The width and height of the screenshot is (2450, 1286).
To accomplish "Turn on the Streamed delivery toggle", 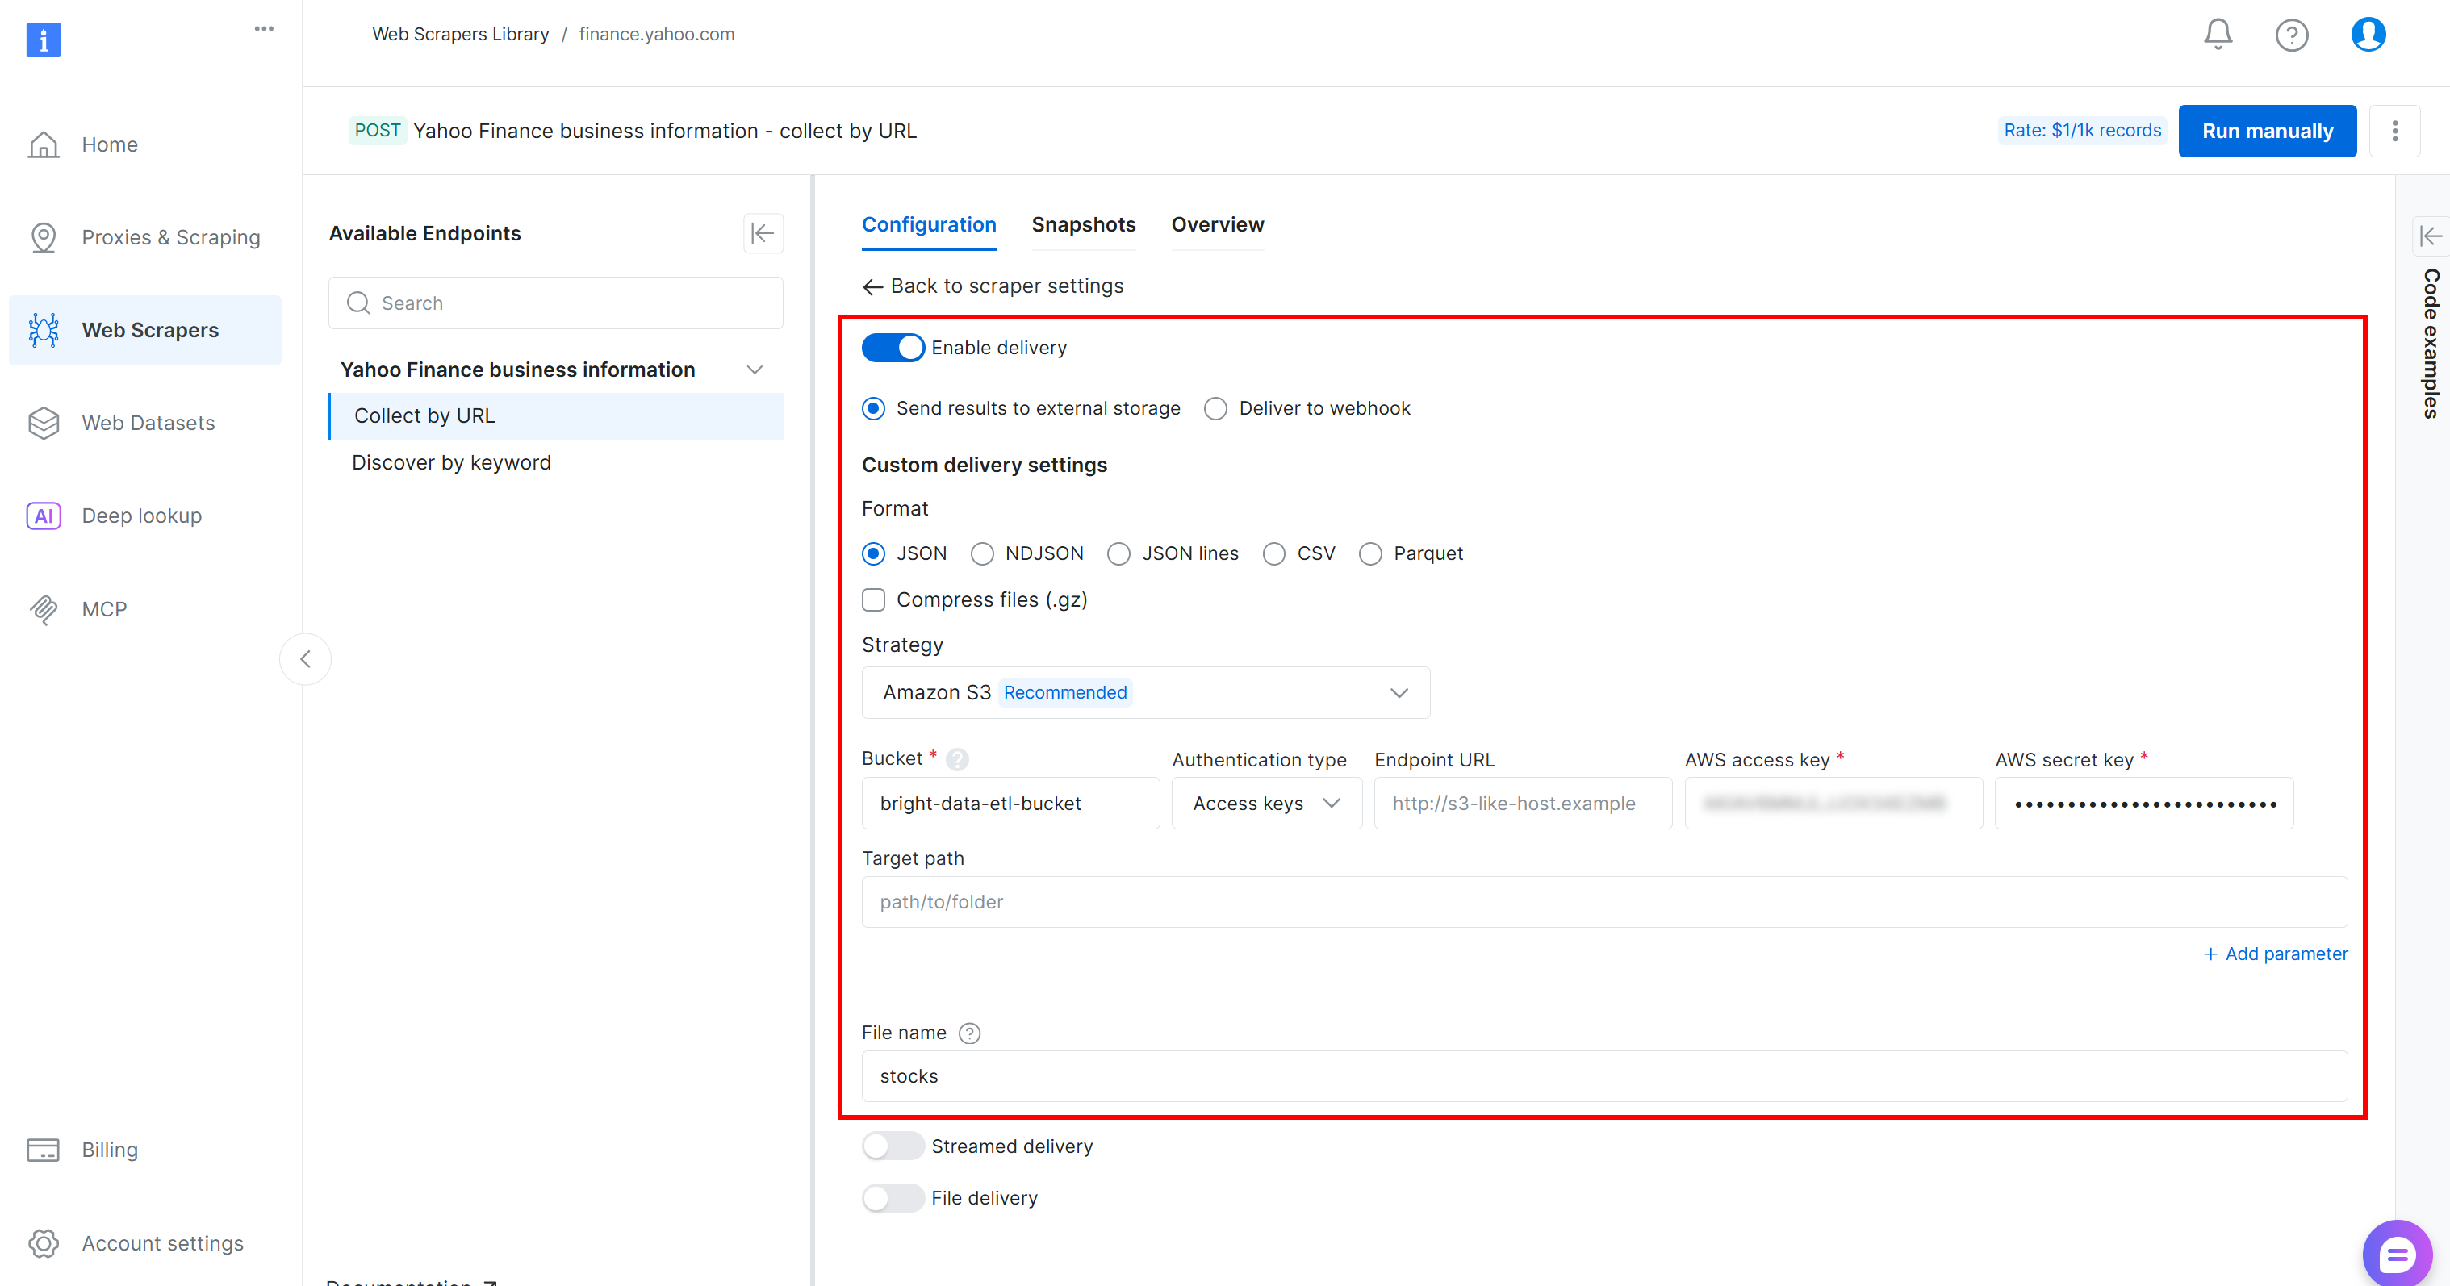I will coord(893,1146).
